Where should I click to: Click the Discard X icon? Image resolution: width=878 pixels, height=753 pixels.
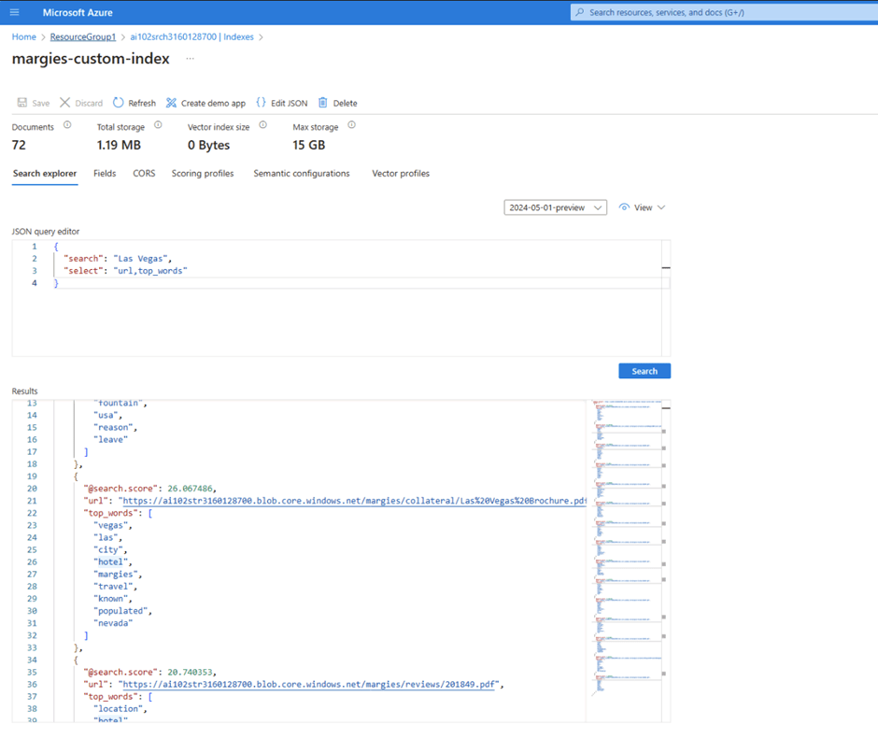tap(65, 103)
